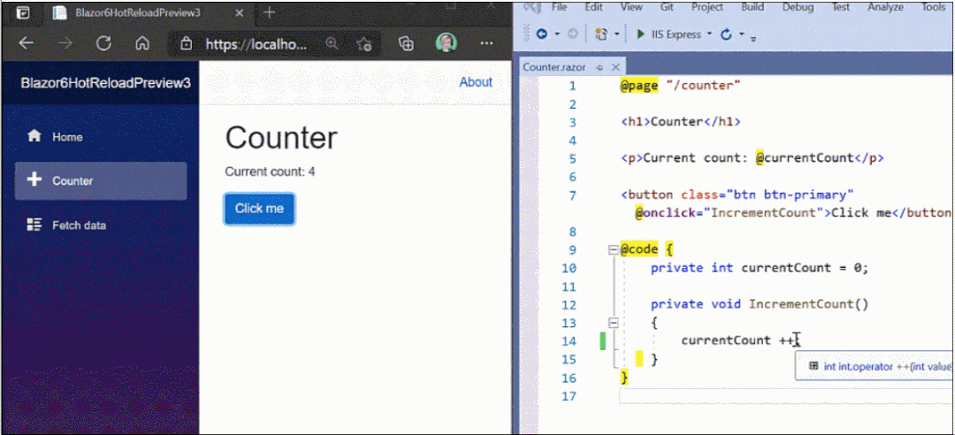Image resolution: width=955 pixels, height=435 pixels.
Task: Click the browser back arrow
Action: click(x=26, y=43)
